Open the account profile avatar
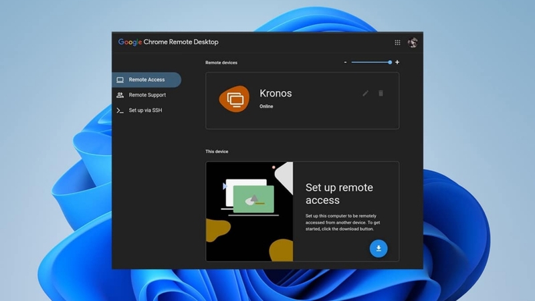Screen dimensions: 535x301 413,43
